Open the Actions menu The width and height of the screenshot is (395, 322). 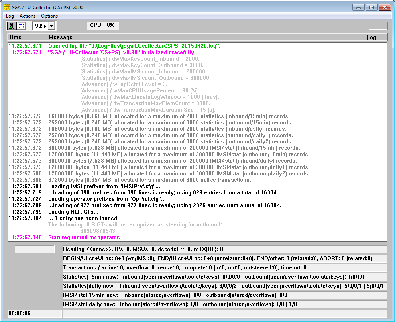tap(28, 16)
